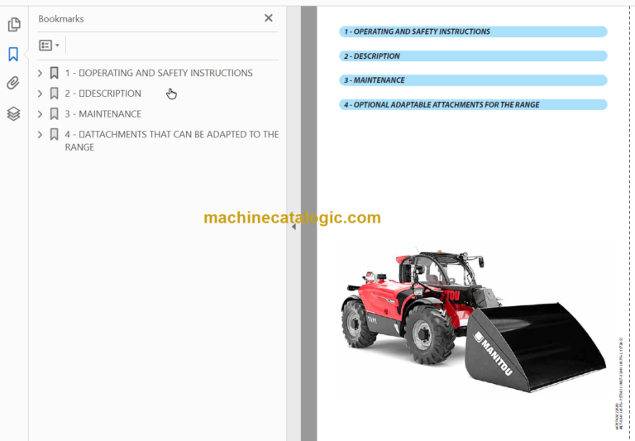The image size is (635, 441).
Task: Select the Bookmarks panel icon in sidebar
Action: coord(13,54)
